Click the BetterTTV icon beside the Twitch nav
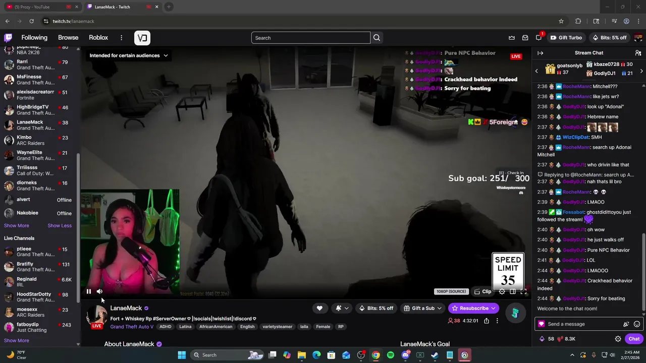Image resolution: width=646 pixels, height=363 pixels. [142, 38]
